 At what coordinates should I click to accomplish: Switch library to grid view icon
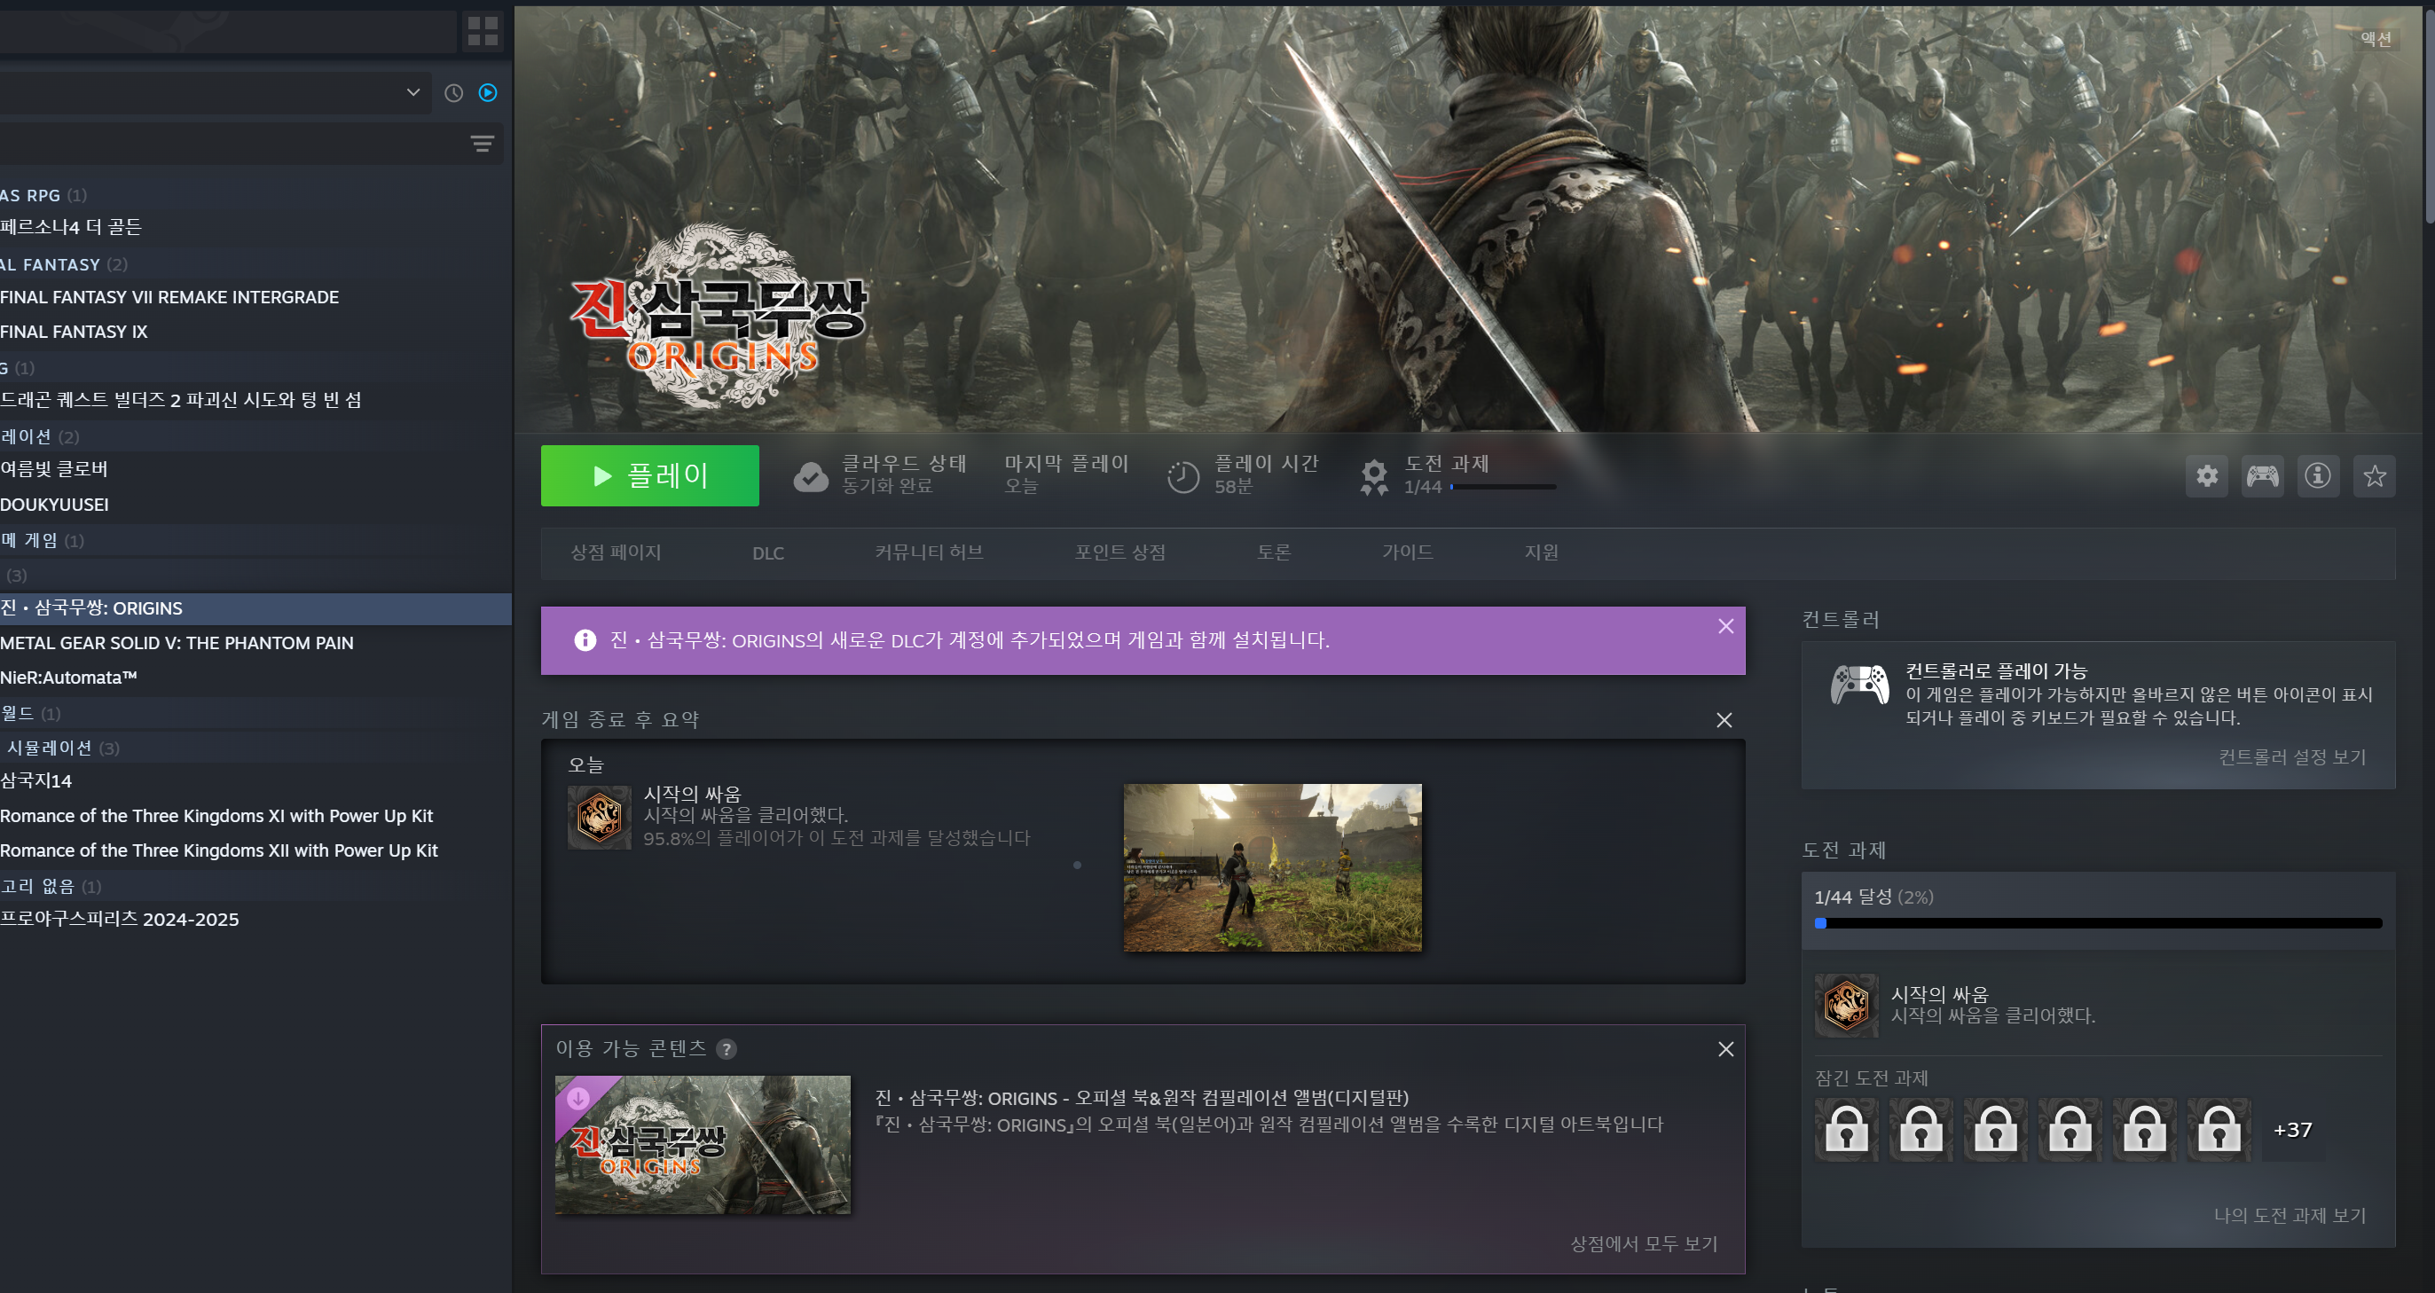point(482,31)
